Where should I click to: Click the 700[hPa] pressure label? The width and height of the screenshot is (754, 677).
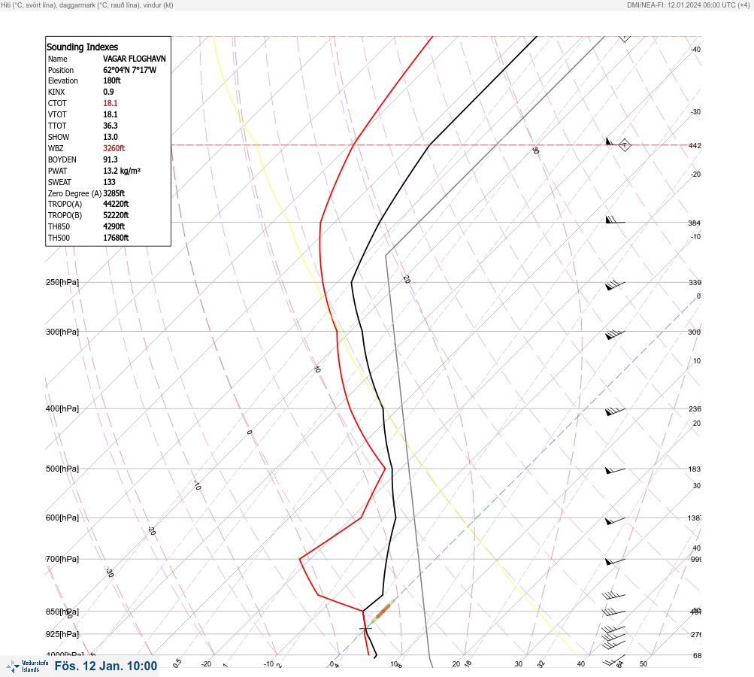(62, 559)
